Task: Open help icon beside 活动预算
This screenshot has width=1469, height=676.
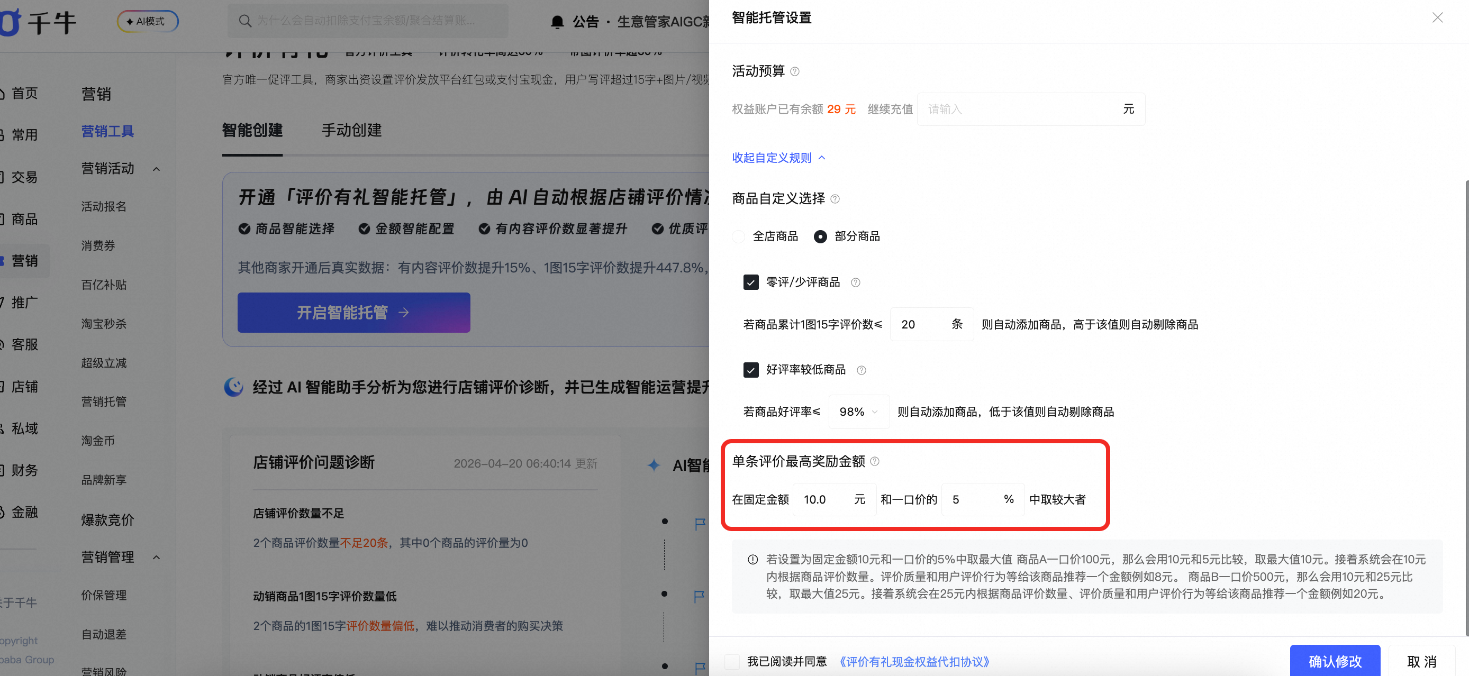Action: 794,72
